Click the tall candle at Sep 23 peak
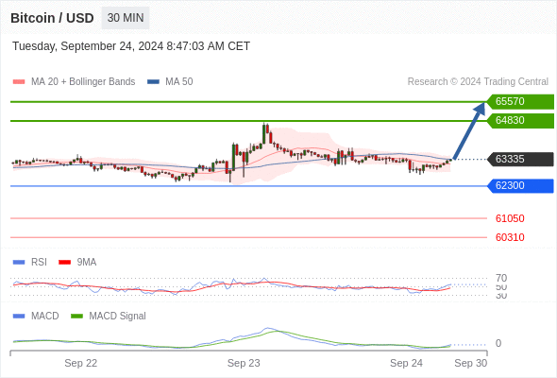 pos(264,133)
